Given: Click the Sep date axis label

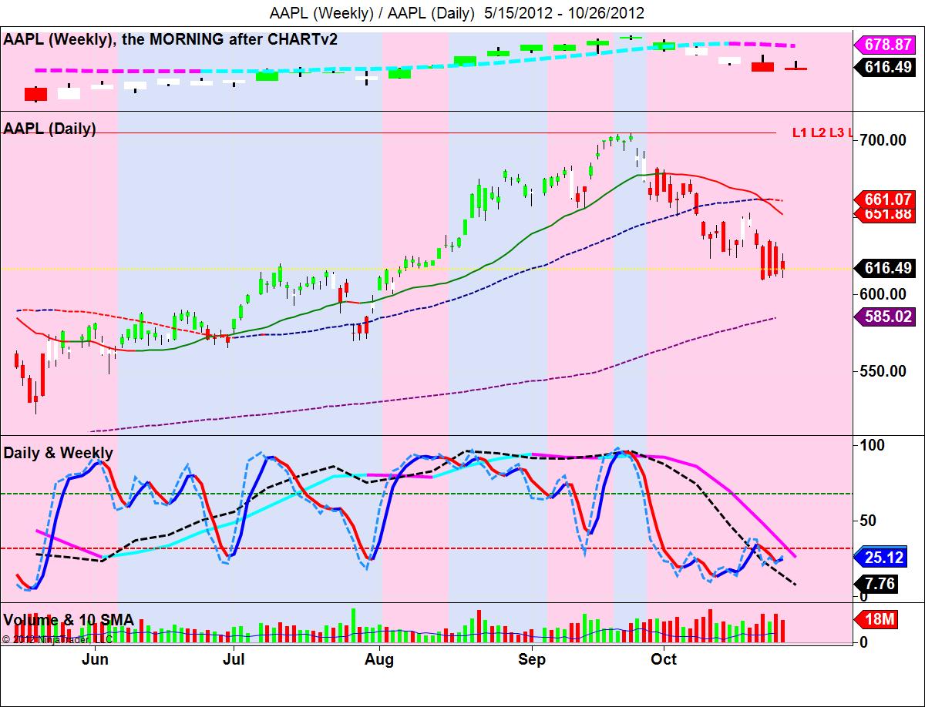Looking at the screenshot, I should tap(532, 659).
